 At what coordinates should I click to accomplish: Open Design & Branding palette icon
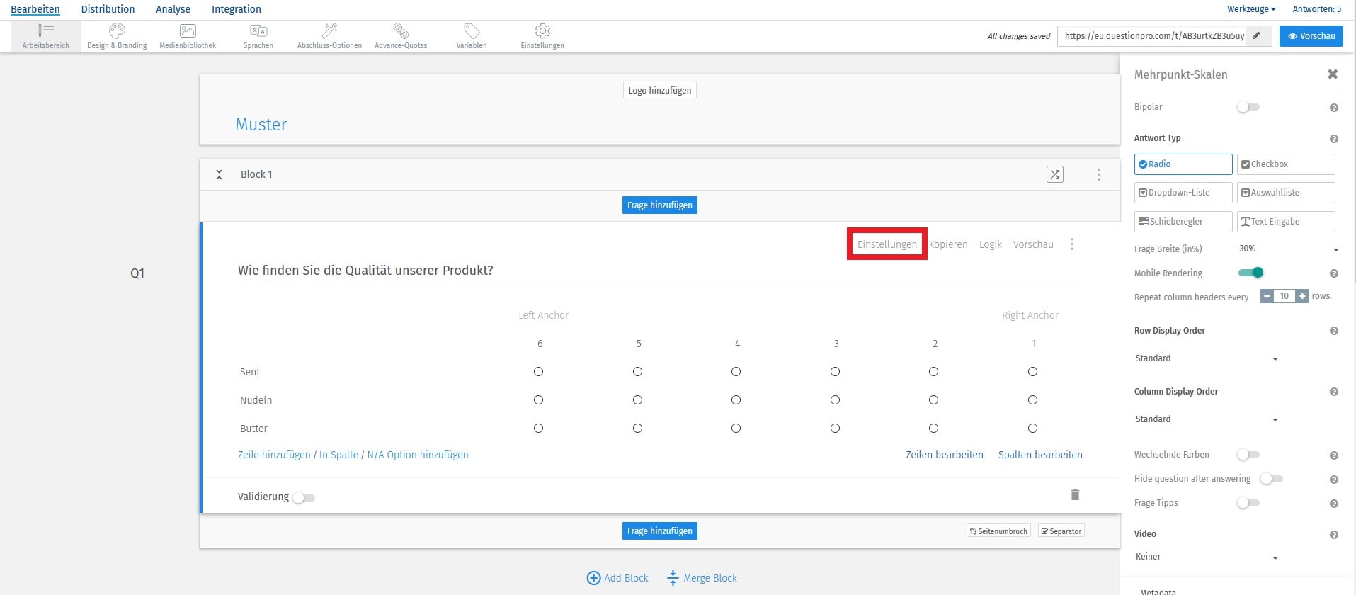pyautogui.click(x=117, y=30)
